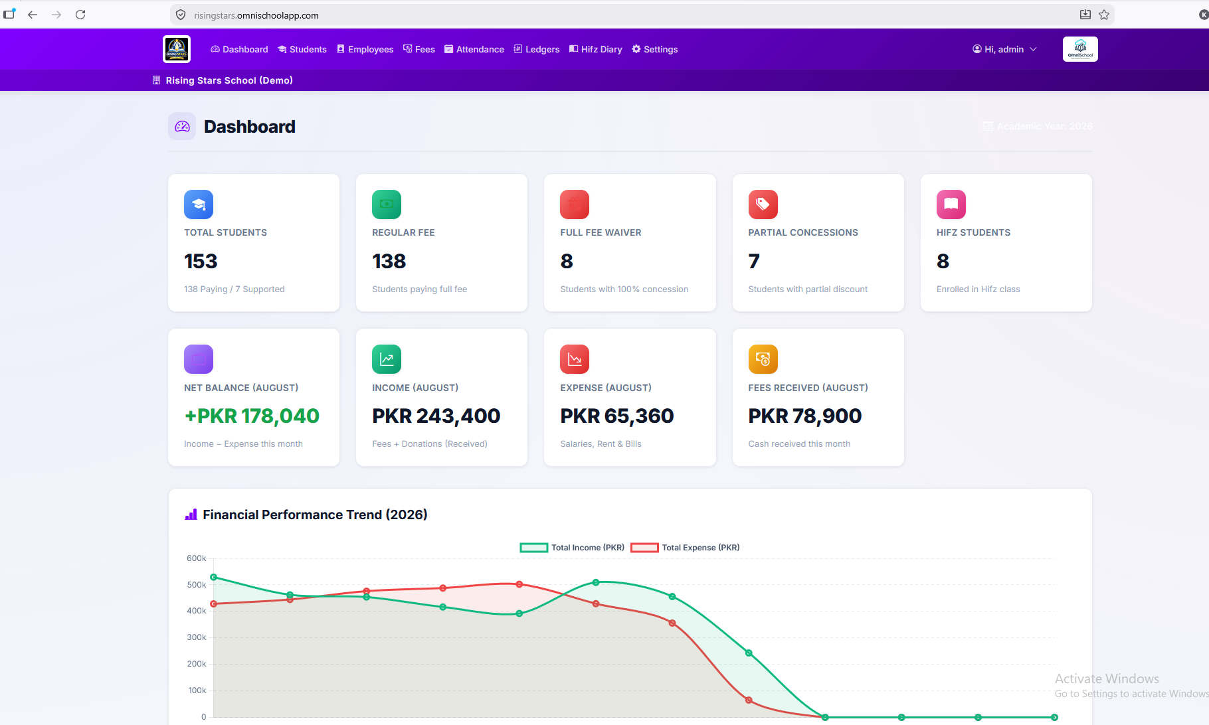Open the Hifz Diary menu
This screenshot has height=725, width=1209.
pos(596,49)
